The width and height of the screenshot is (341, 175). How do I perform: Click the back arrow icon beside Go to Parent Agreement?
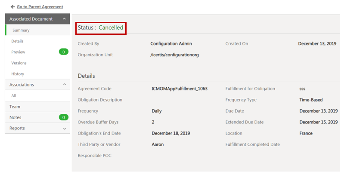(12, 7)
